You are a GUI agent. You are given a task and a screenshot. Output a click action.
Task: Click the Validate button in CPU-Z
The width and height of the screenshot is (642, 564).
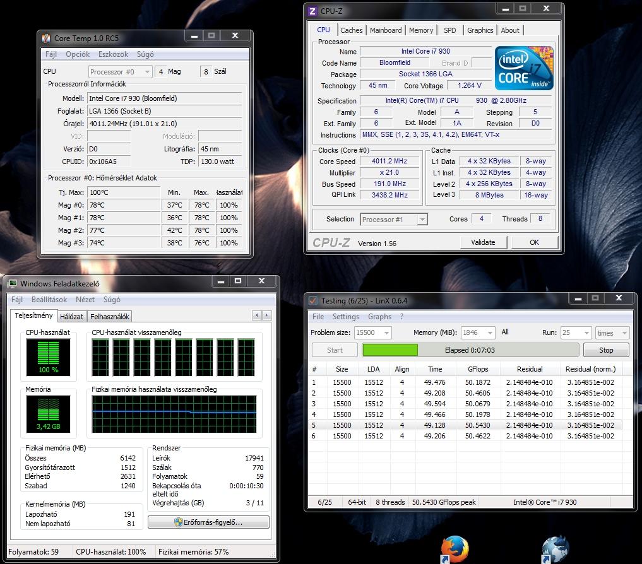click(483, 242)
